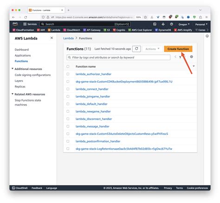Open the Oregon region selector

[x=184, y=24]
